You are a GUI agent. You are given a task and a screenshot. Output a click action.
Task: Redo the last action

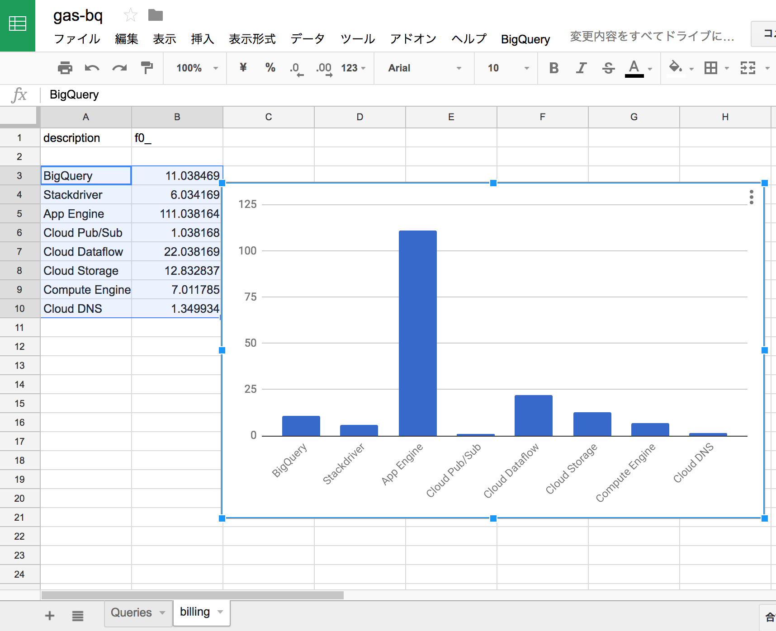tap(119, 68)
